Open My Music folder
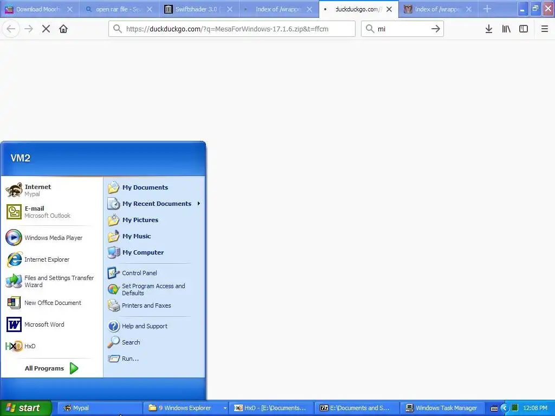Image resolution: width=555 pixels, height=416 pixels. click(154, 236)
